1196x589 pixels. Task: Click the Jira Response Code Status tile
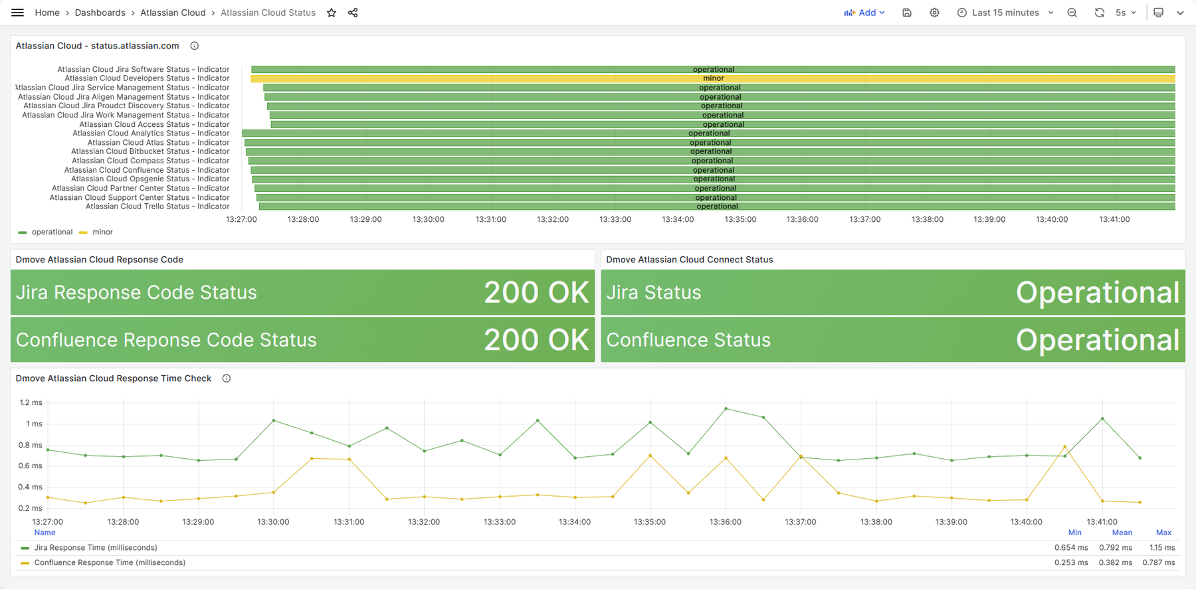pyautogui.click(x=302, y=292)
